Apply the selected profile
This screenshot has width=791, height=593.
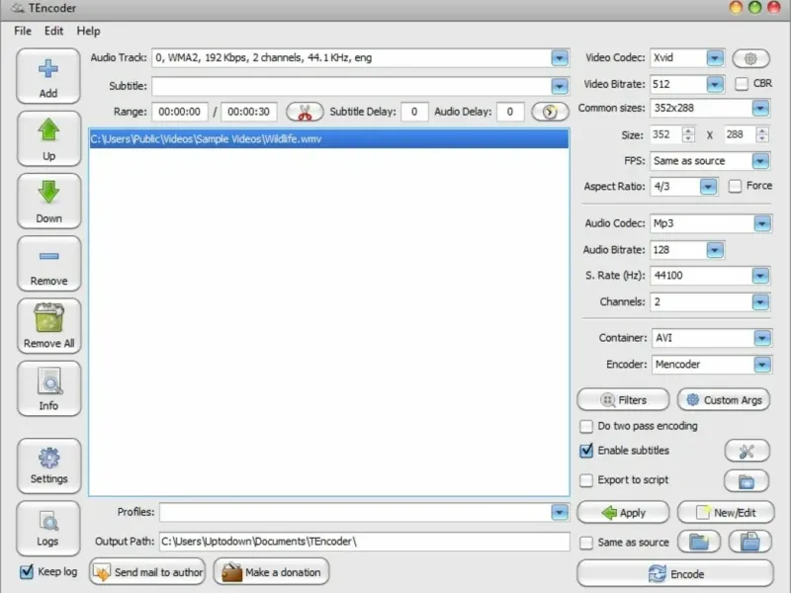[x=623, y=513]
